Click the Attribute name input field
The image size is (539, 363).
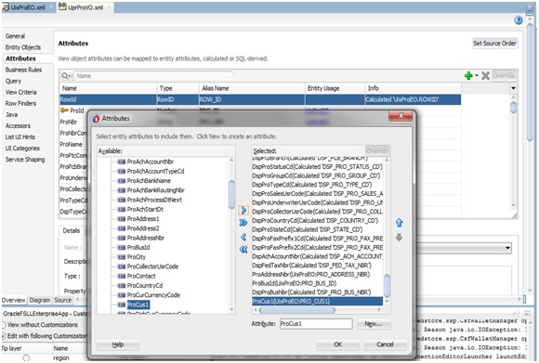[316, 323]
